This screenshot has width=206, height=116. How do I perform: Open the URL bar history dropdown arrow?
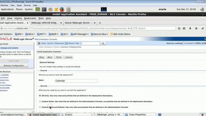[129, 28]
